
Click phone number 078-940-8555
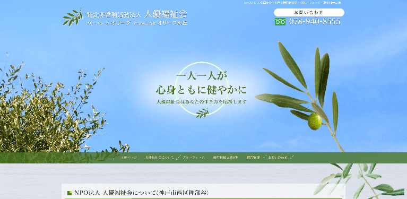click(x=315, y=22)
